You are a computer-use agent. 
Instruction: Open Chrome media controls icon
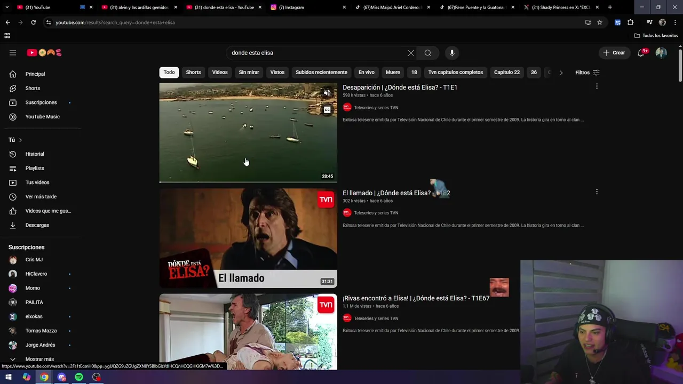click(x=649, y=22)
